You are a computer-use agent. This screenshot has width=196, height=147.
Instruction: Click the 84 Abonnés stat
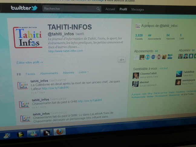(170, 37)
